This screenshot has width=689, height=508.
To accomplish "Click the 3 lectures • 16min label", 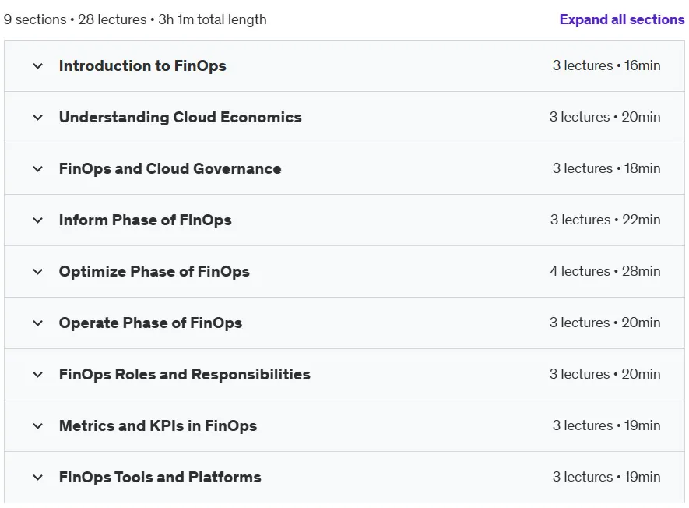I will coord(606,65).
